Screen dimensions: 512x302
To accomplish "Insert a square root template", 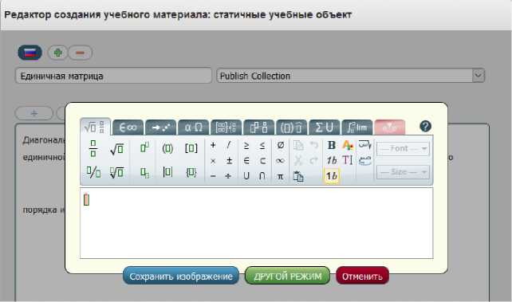I will point(116,149).
